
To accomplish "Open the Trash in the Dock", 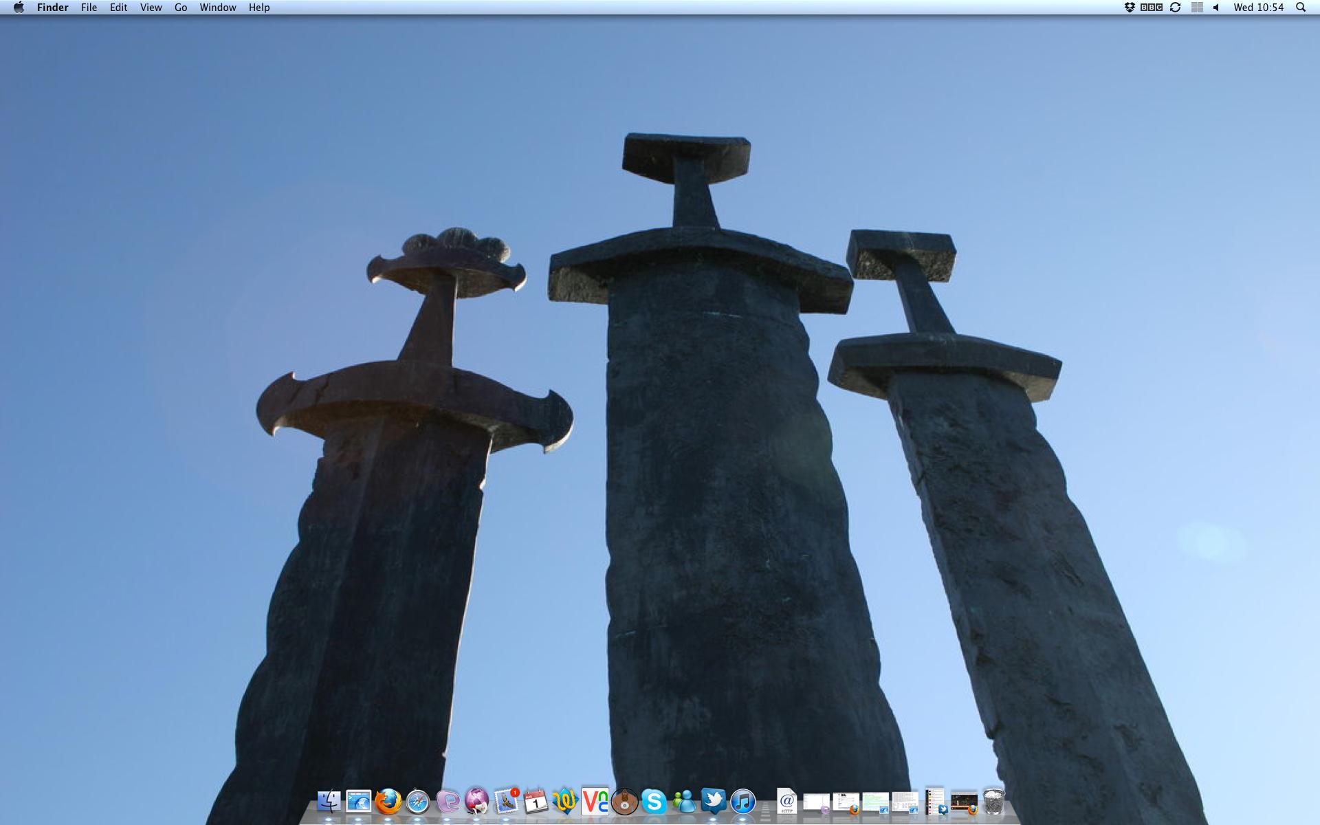I will tap(993, 802).
